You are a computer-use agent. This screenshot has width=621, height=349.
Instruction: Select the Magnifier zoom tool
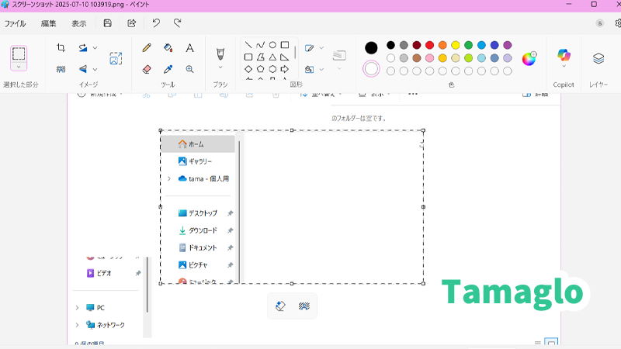tap(189, 69)
